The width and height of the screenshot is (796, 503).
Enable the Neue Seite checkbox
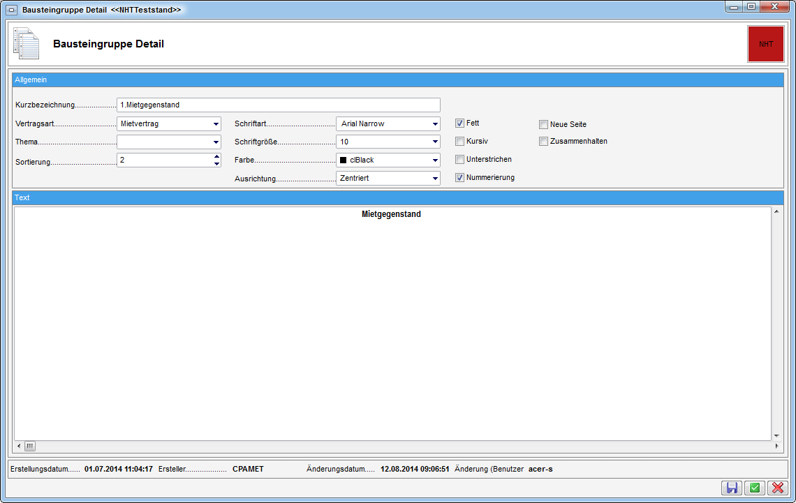(x=543, y=125)
